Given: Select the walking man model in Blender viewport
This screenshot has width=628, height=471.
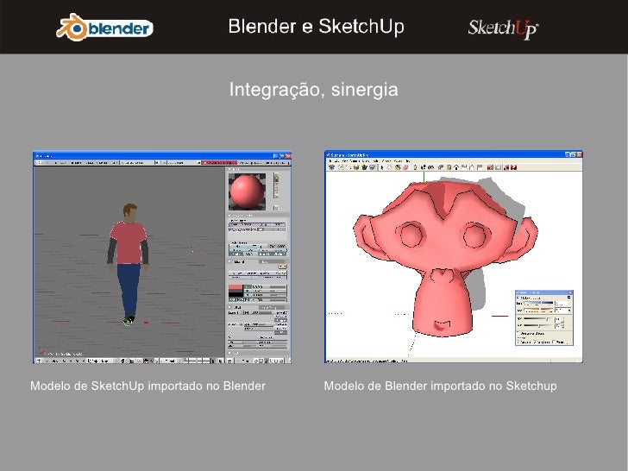Looking at the screenshot, I should 129,264.
